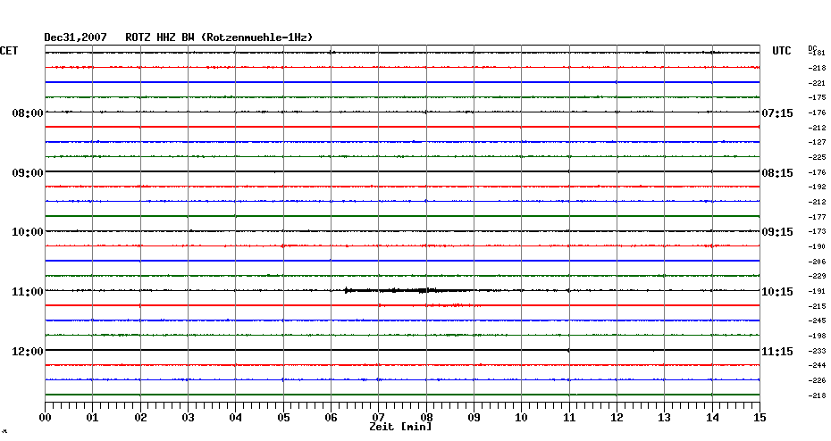The width and height of the screenshot is (831, 441).
Task: Click the UTC column header
Action: pos(781,51)
